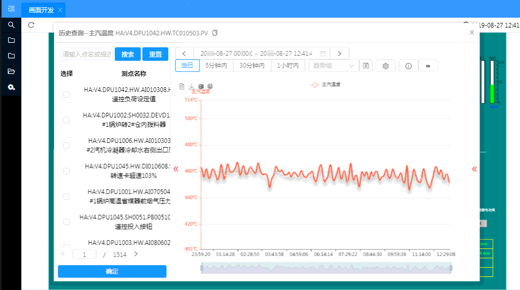The height and width of the screenshot is (290, 520).
Task: Open the settings gears icon in sidebar
Action: pyautogui.click(x=11, y=87)
